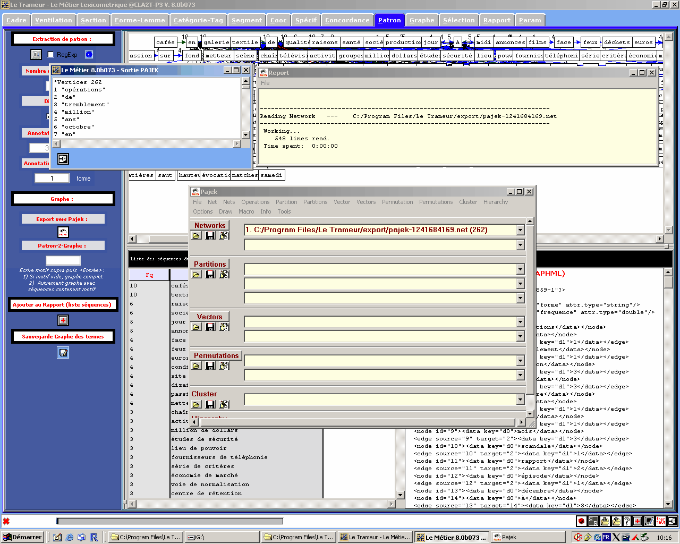This screenshot has height=544, width=680.
Task: Click the progress bar at the bottom
Action: [170, 521]
